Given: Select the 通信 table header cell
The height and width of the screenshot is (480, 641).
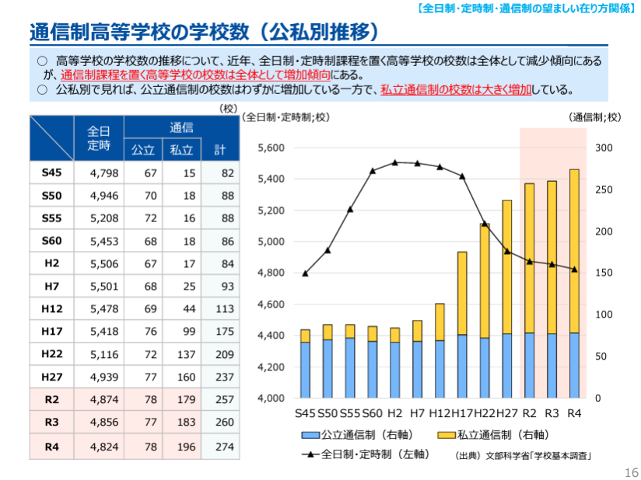Looking at the screenshot, I should pyautogui.click(x=181, y=127).
